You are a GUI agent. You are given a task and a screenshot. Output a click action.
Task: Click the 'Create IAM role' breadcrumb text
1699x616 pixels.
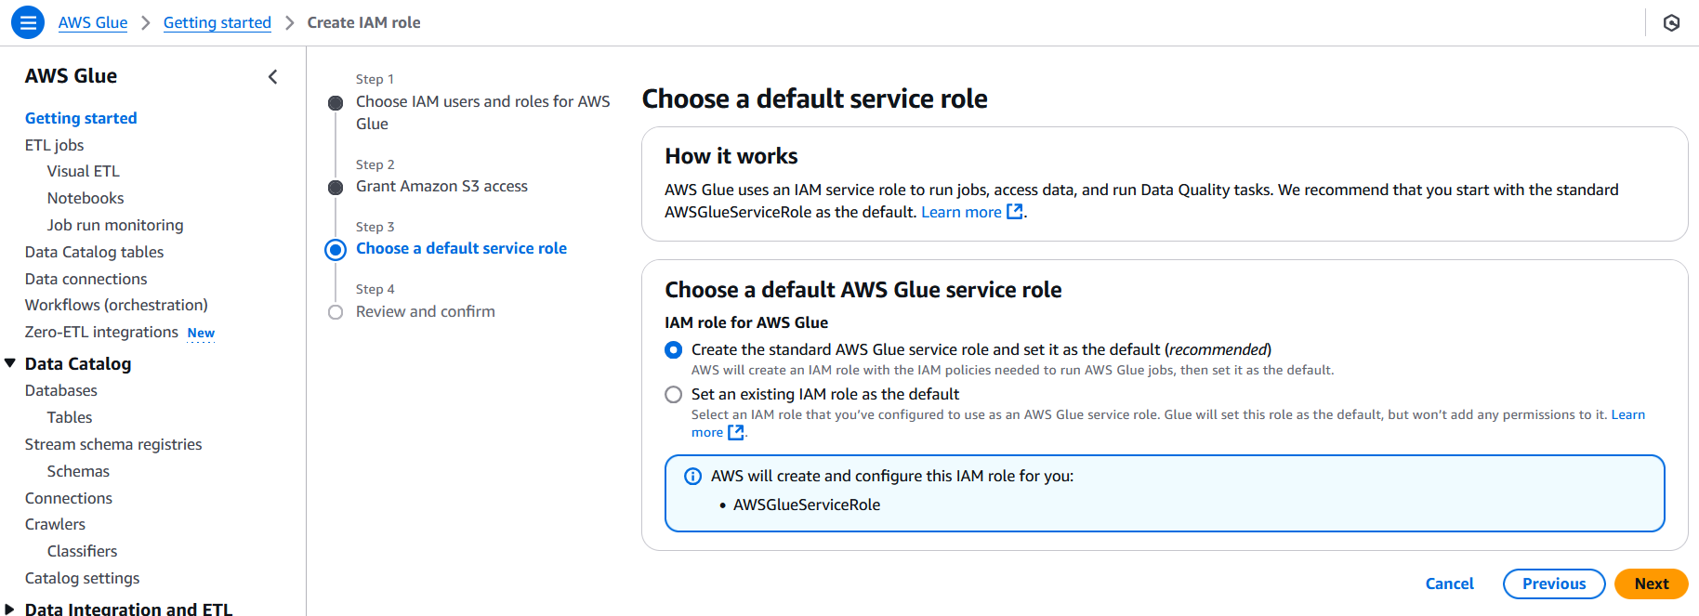(363, 22)
